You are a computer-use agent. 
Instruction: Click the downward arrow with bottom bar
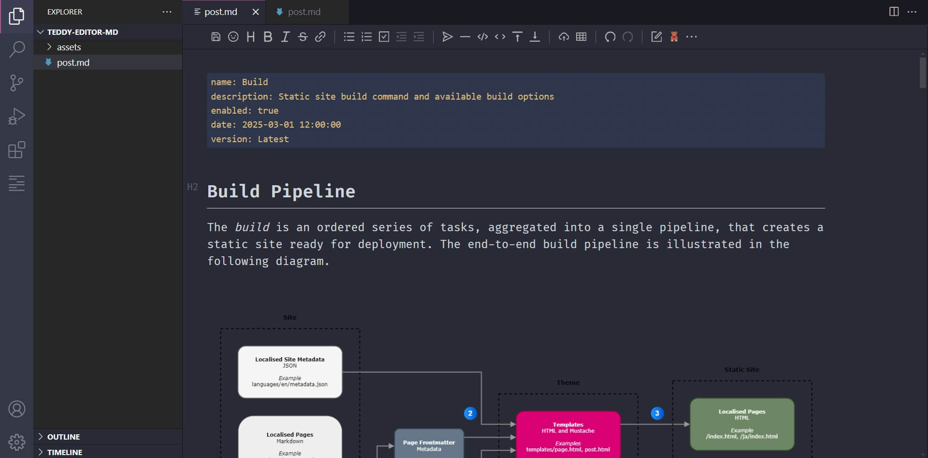tap(535, 37)
